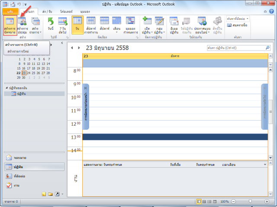Screen dimensions: 277x207
Task: Select the Calendar folder under My Calendars
Action: pyautogui.click(x=34, y=94)
